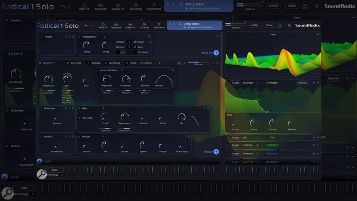Click Assign on the Envelope row
The image size is (357, 201).
235,83
